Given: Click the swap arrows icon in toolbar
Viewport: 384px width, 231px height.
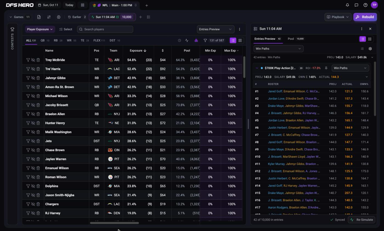Looking at the screenshot, I should 49,17.
